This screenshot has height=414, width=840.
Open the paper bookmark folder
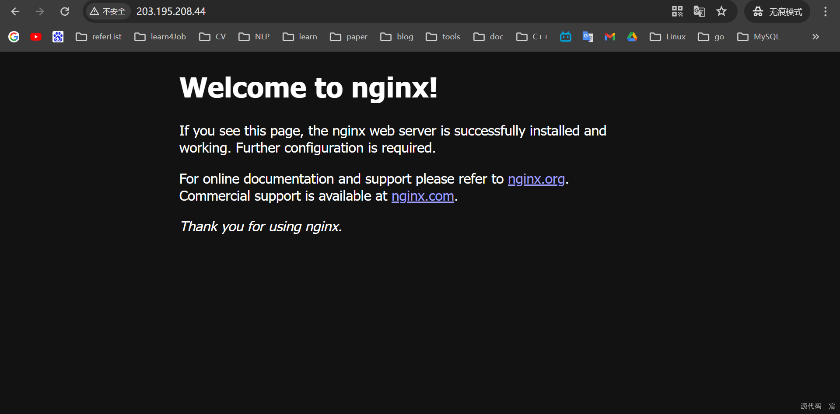tap(349, 37)
